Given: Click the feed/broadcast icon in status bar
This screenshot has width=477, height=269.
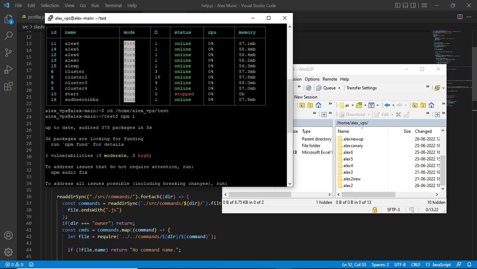Looking at the screenshot, I should 459,265.
